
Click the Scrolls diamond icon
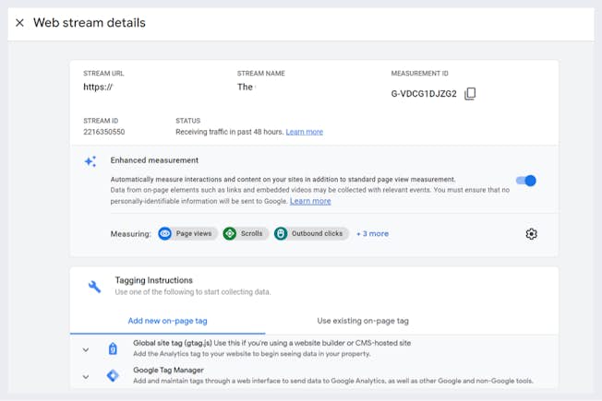pyautogui.click(x=230, y=233)
